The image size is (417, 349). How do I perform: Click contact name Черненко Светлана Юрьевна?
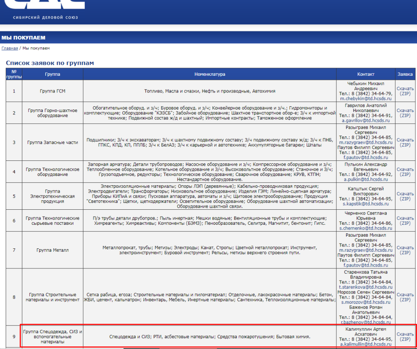(x=366, y=216)
